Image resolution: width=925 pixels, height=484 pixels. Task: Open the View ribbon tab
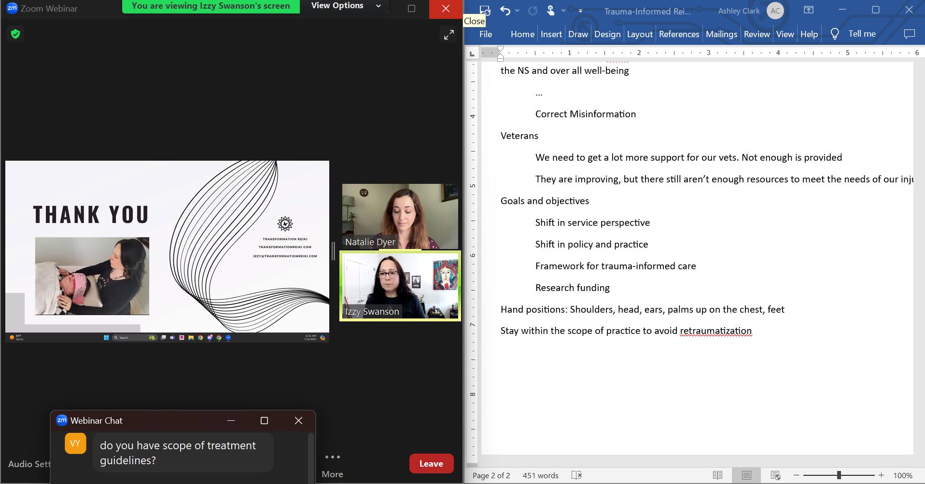[785, 34]
